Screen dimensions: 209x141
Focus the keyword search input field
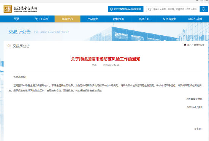coord(176,9)
